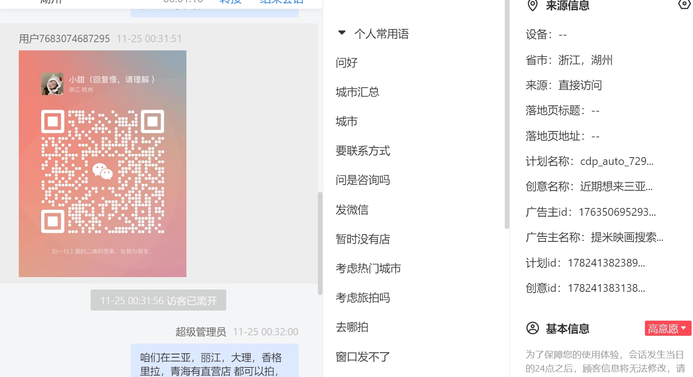Click the 来源：直接访问 row

click(x=564, y=85)
